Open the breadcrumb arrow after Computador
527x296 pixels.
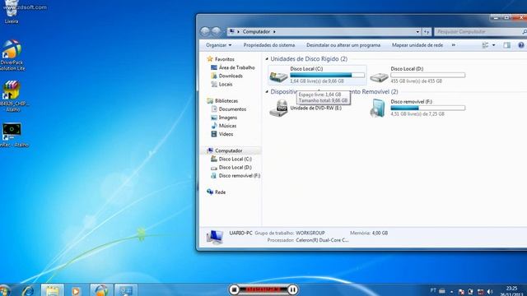(274, 31)
